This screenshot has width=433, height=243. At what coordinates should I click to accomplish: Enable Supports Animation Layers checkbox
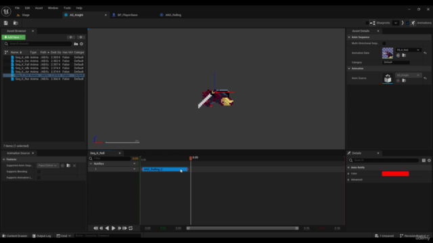[39, 178]
